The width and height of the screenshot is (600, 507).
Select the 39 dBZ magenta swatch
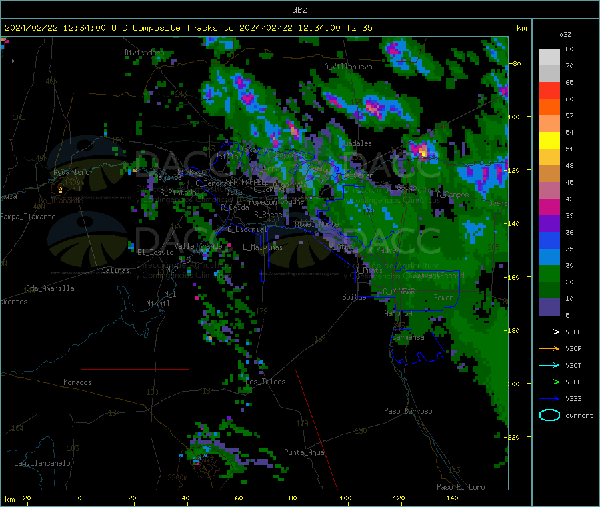click(x=549, y=207)
